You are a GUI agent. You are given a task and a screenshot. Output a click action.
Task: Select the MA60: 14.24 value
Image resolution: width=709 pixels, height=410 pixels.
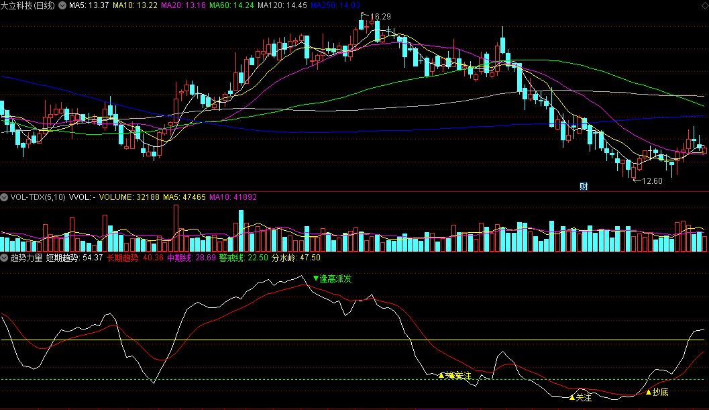pos(232,5)
